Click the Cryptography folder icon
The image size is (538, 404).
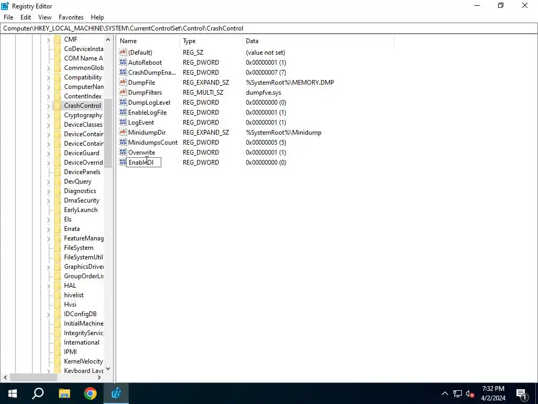(x=58, y=115)
